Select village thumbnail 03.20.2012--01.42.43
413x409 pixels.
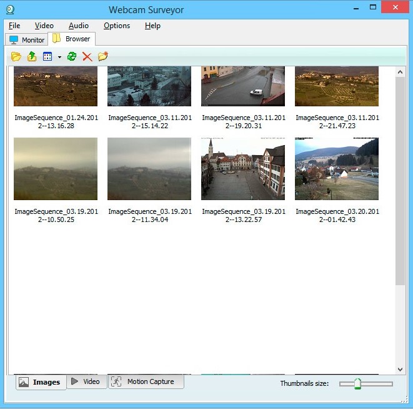337,169
